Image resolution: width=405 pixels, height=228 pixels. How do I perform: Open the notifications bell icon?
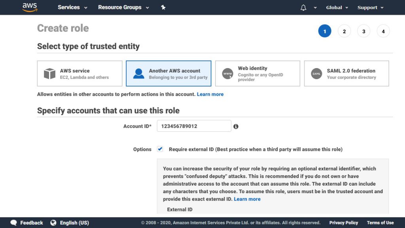point(303,8)
